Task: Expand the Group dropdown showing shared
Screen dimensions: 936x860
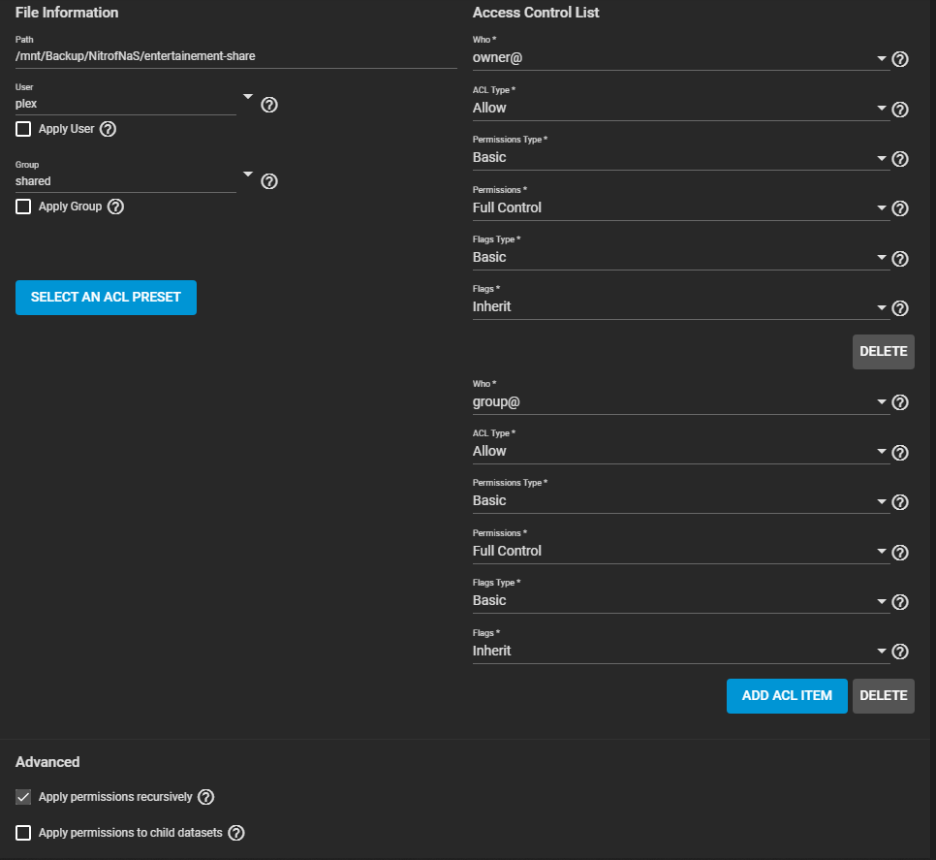Action: [134, 180]
